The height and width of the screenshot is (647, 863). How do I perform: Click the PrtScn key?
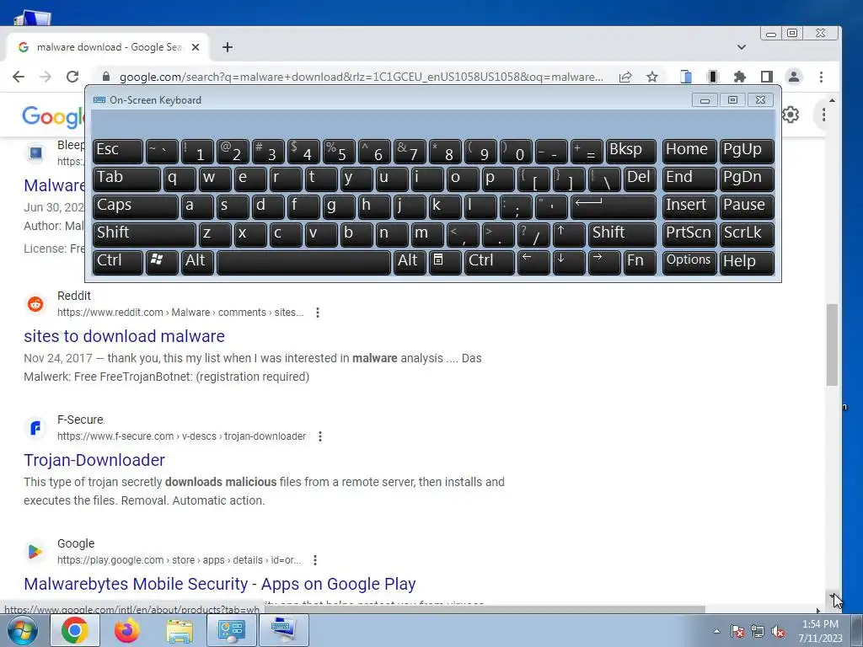pyautogui.click(x=689, y=234)
